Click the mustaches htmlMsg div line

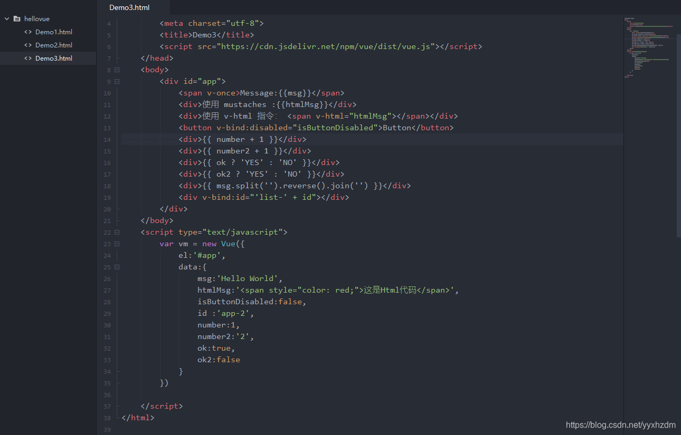(x=268, y=104)
